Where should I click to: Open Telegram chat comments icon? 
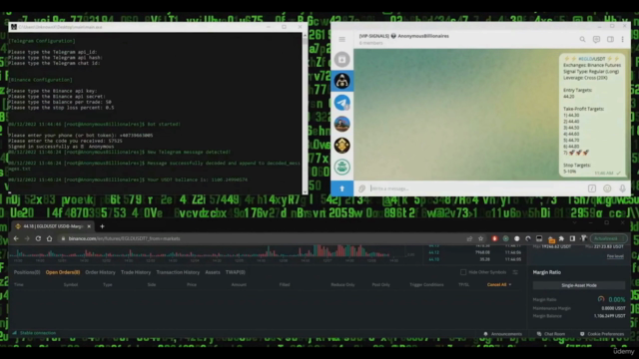(596, 40)
